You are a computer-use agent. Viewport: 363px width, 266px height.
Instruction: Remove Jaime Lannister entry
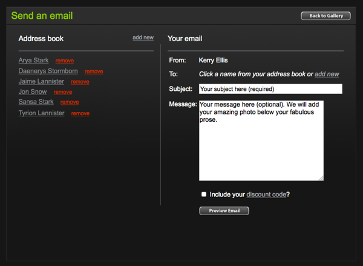point(80,82)
